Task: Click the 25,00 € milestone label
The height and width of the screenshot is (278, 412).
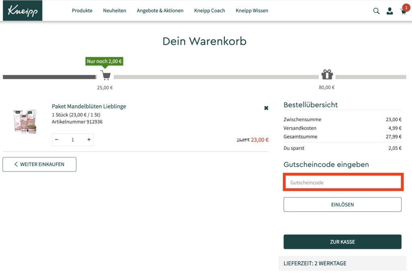Action: [105, 88]
